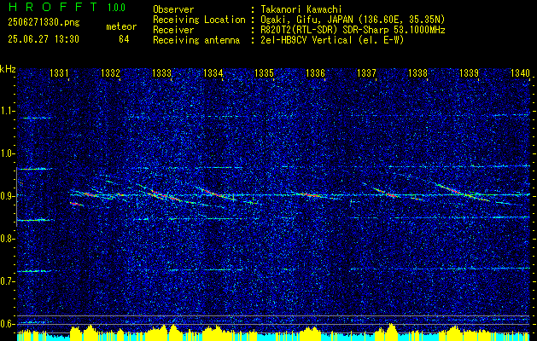Image resolution: width=537 pixels, height=341 pixels.
Task: Click the 1340 time marker
Action: click(520, 72)
